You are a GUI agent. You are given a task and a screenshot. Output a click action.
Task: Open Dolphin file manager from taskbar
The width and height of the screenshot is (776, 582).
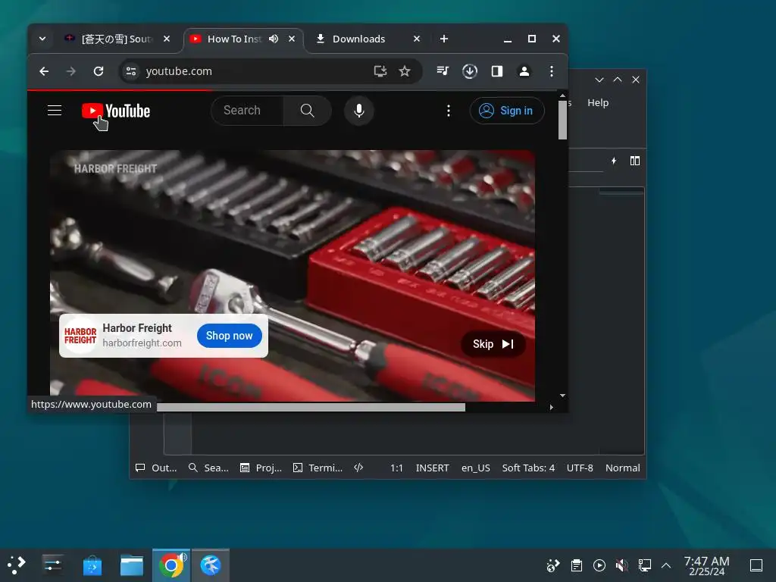(x=132, y=565)
